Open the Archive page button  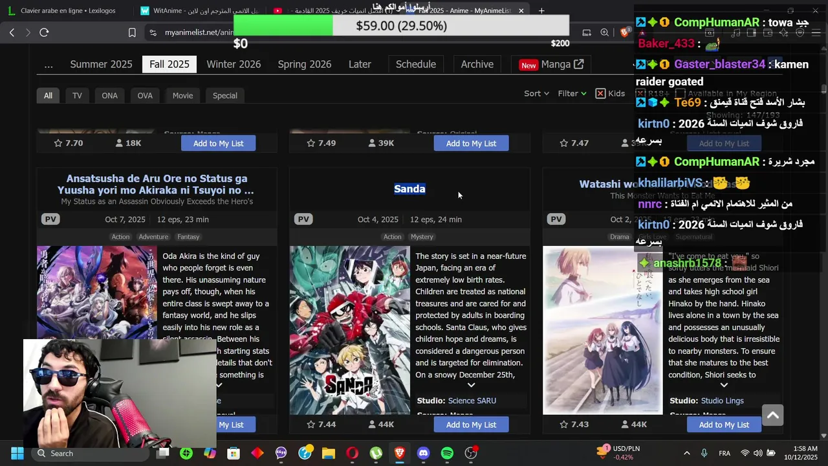(477, 64)
